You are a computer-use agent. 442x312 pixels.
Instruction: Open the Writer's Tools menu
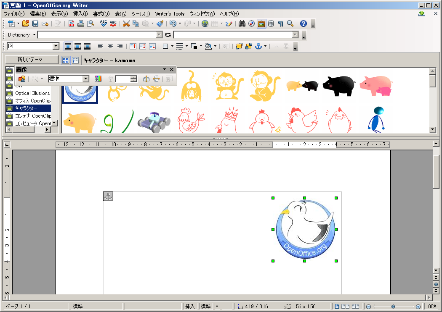point(170,14)
